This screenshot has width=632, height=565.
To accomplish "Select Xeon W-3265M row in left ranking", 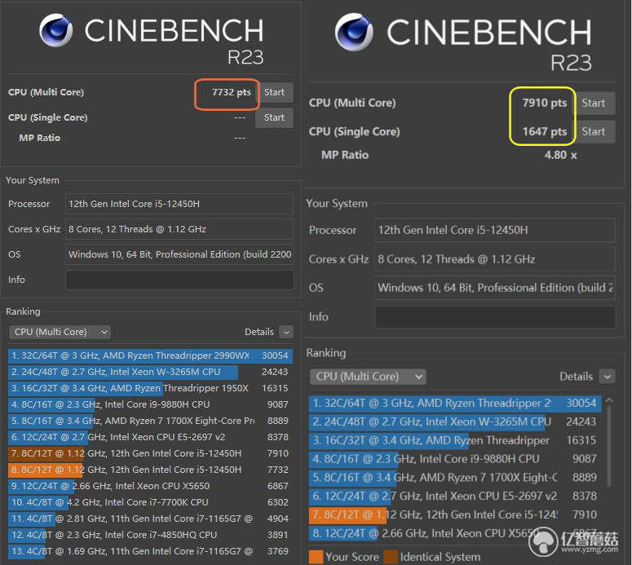I will pos(150,372).
